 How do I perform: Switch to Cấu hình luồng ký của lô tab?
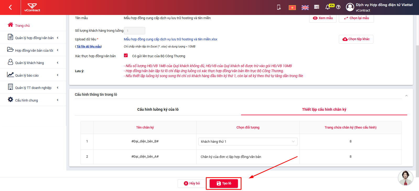point(158,109)
